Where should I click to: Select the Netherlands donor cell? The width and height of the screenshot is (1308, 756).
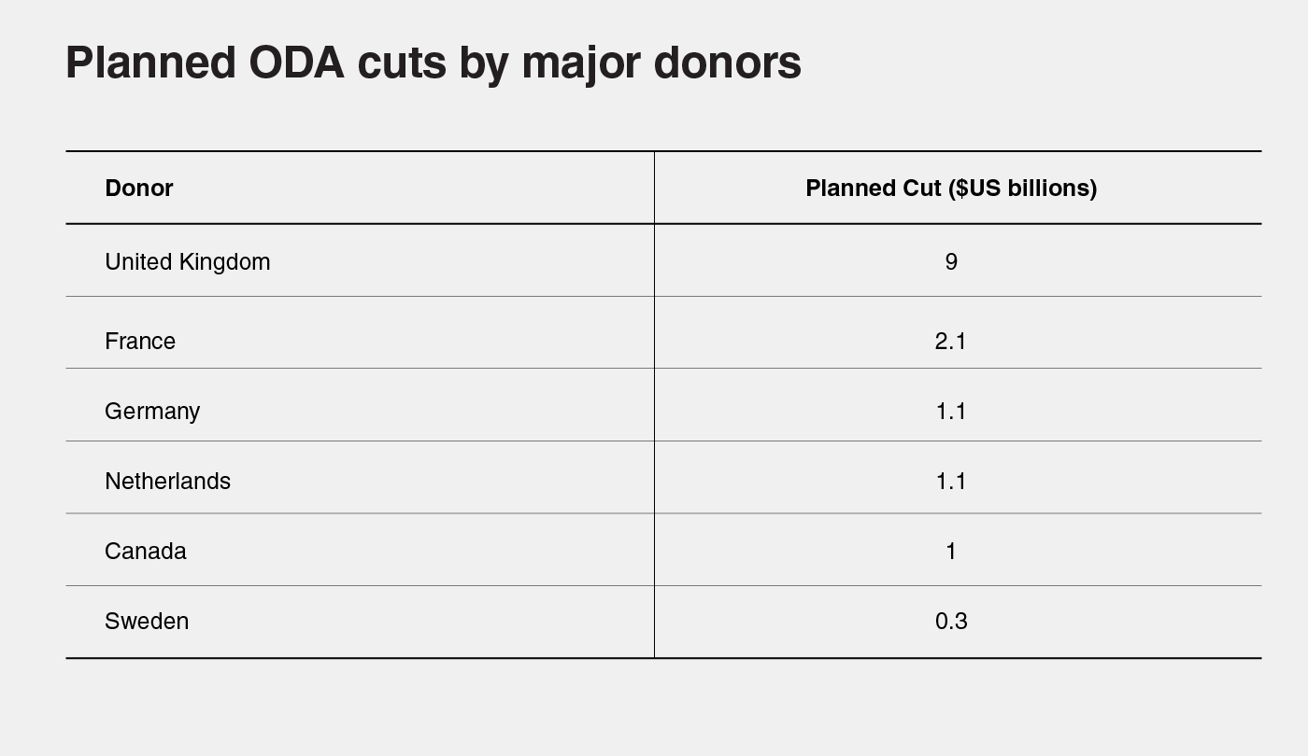168,481
